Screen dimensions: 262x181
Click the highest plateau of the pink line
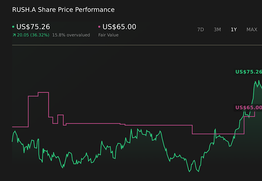pos(43,92)
